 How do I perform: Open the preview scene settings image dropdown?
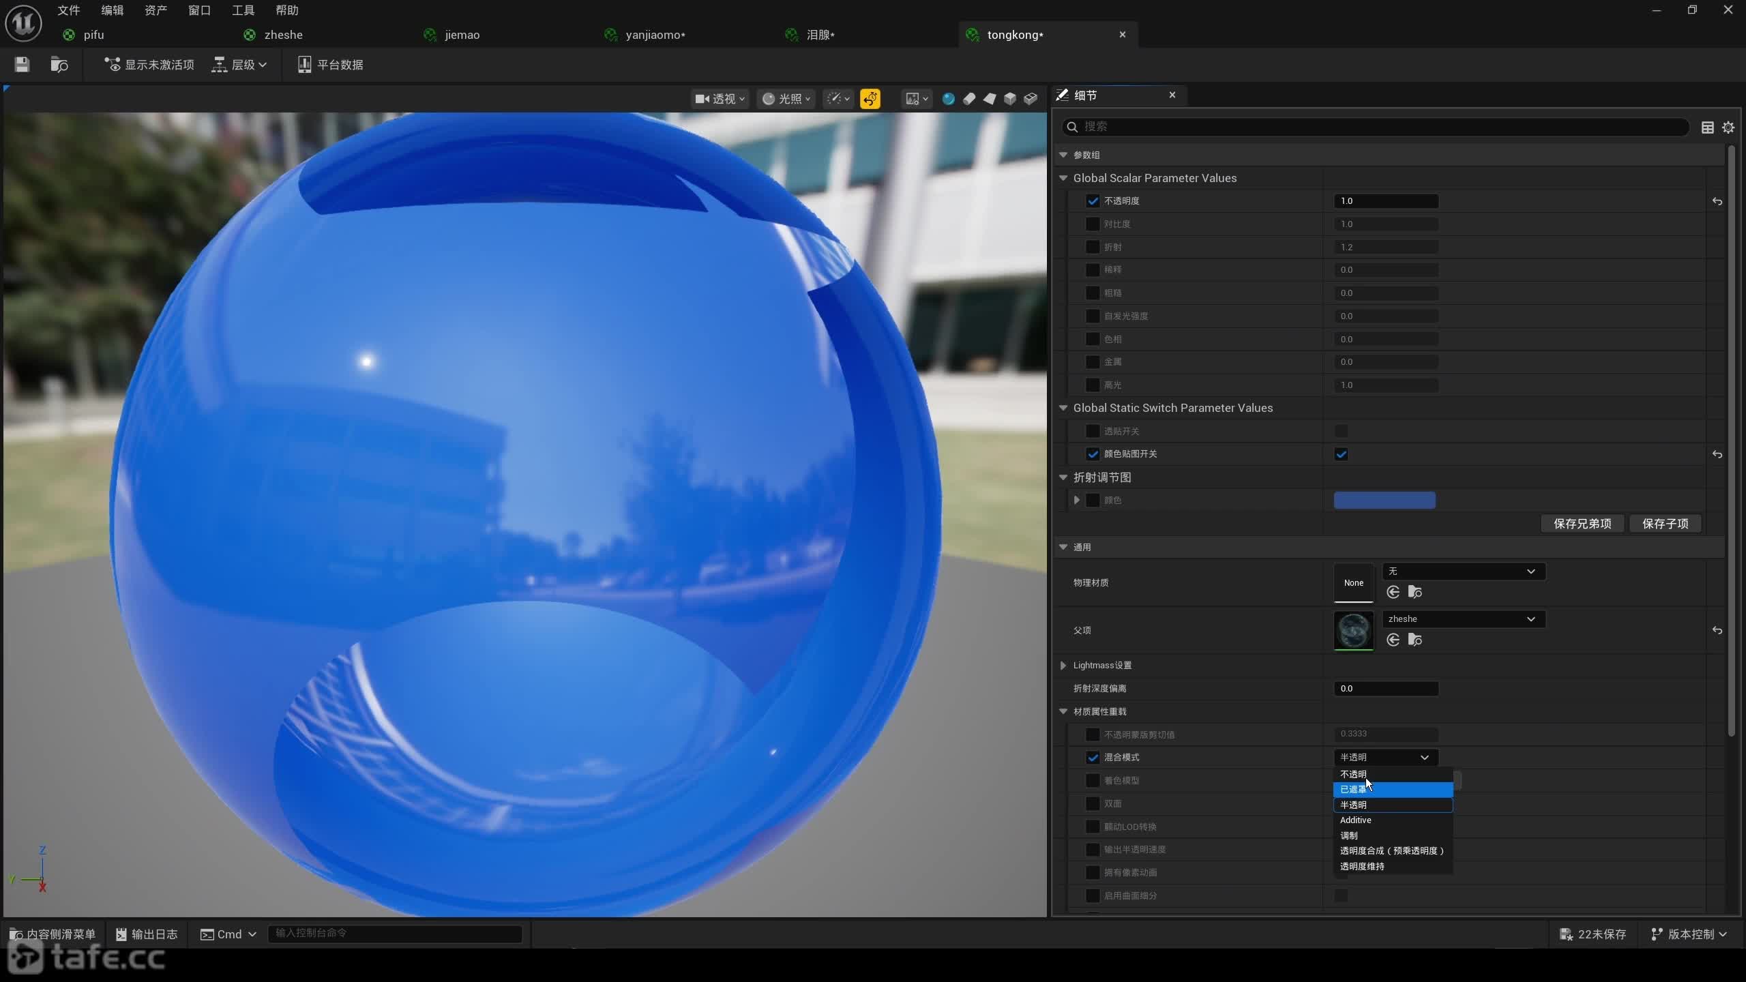(916, 99)
